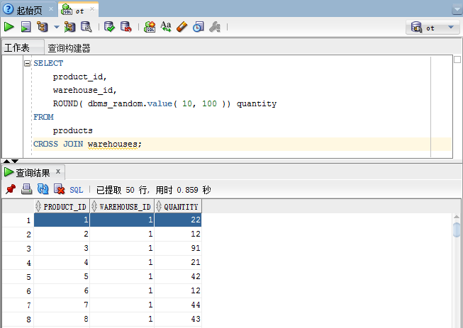The image size is (463, 328).
Task: Delete the selected result row
Action: click(59, 189)
